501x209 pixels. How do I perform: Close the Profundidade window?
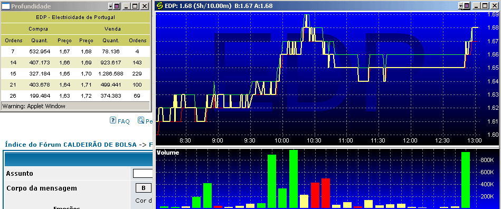tap(145, 6)
